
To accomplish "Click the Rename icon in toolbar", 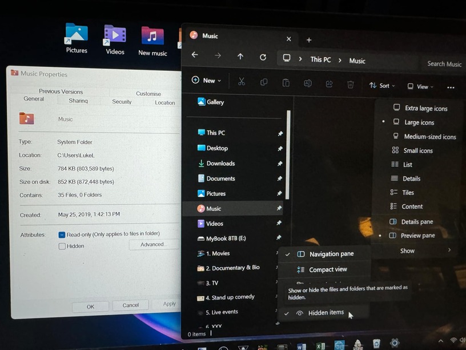I will click(308, 83).
